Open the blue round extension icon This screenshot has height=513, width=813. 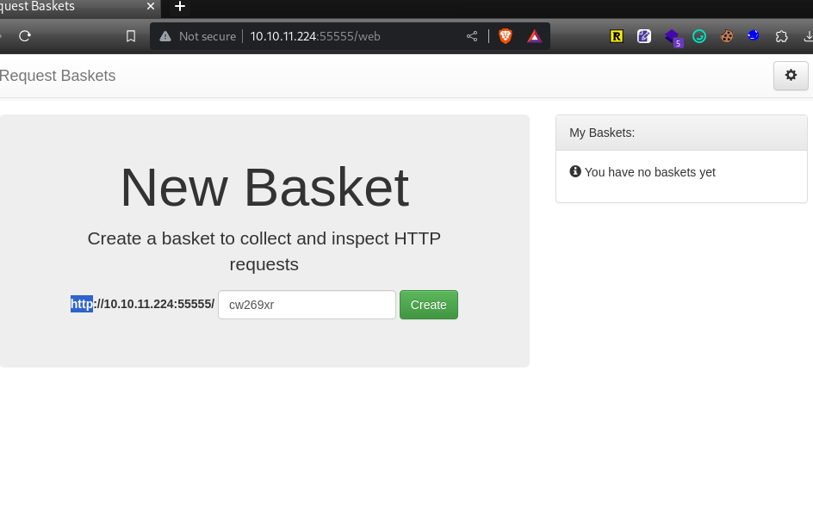click(754, 35)
